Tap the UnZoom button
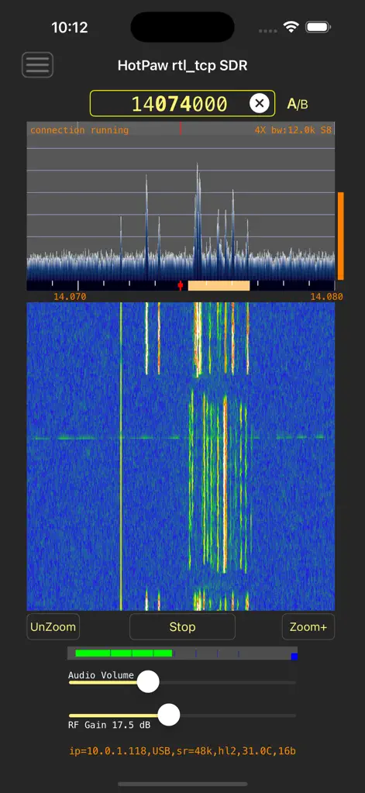 pyautogui.click(x=53, y=626)
